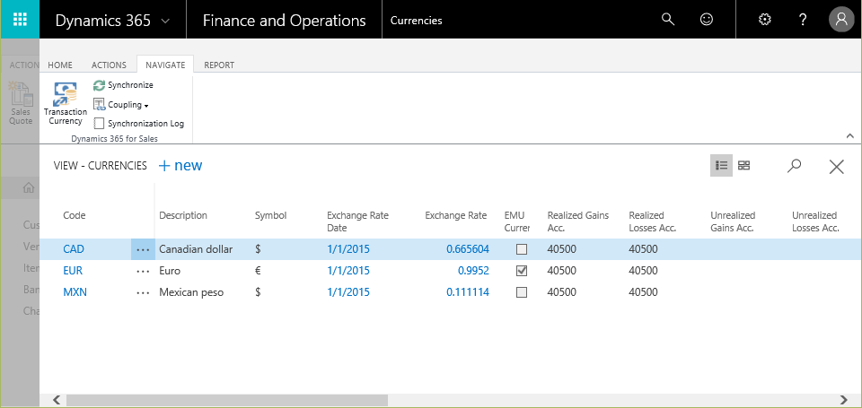The image size is (862, 408).
Task: Switch to the REPORT ribbon tab
Action: coord(219,65)
